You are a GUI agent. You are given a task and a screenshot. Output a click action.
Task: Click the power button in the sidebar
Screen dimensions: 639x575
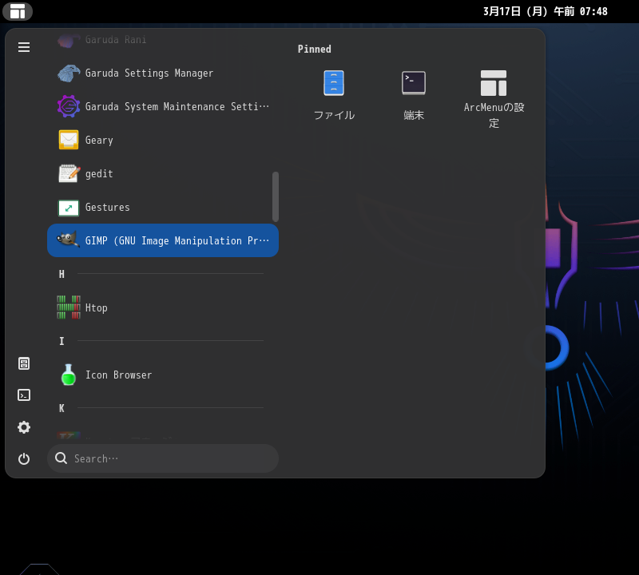[24, 458]
